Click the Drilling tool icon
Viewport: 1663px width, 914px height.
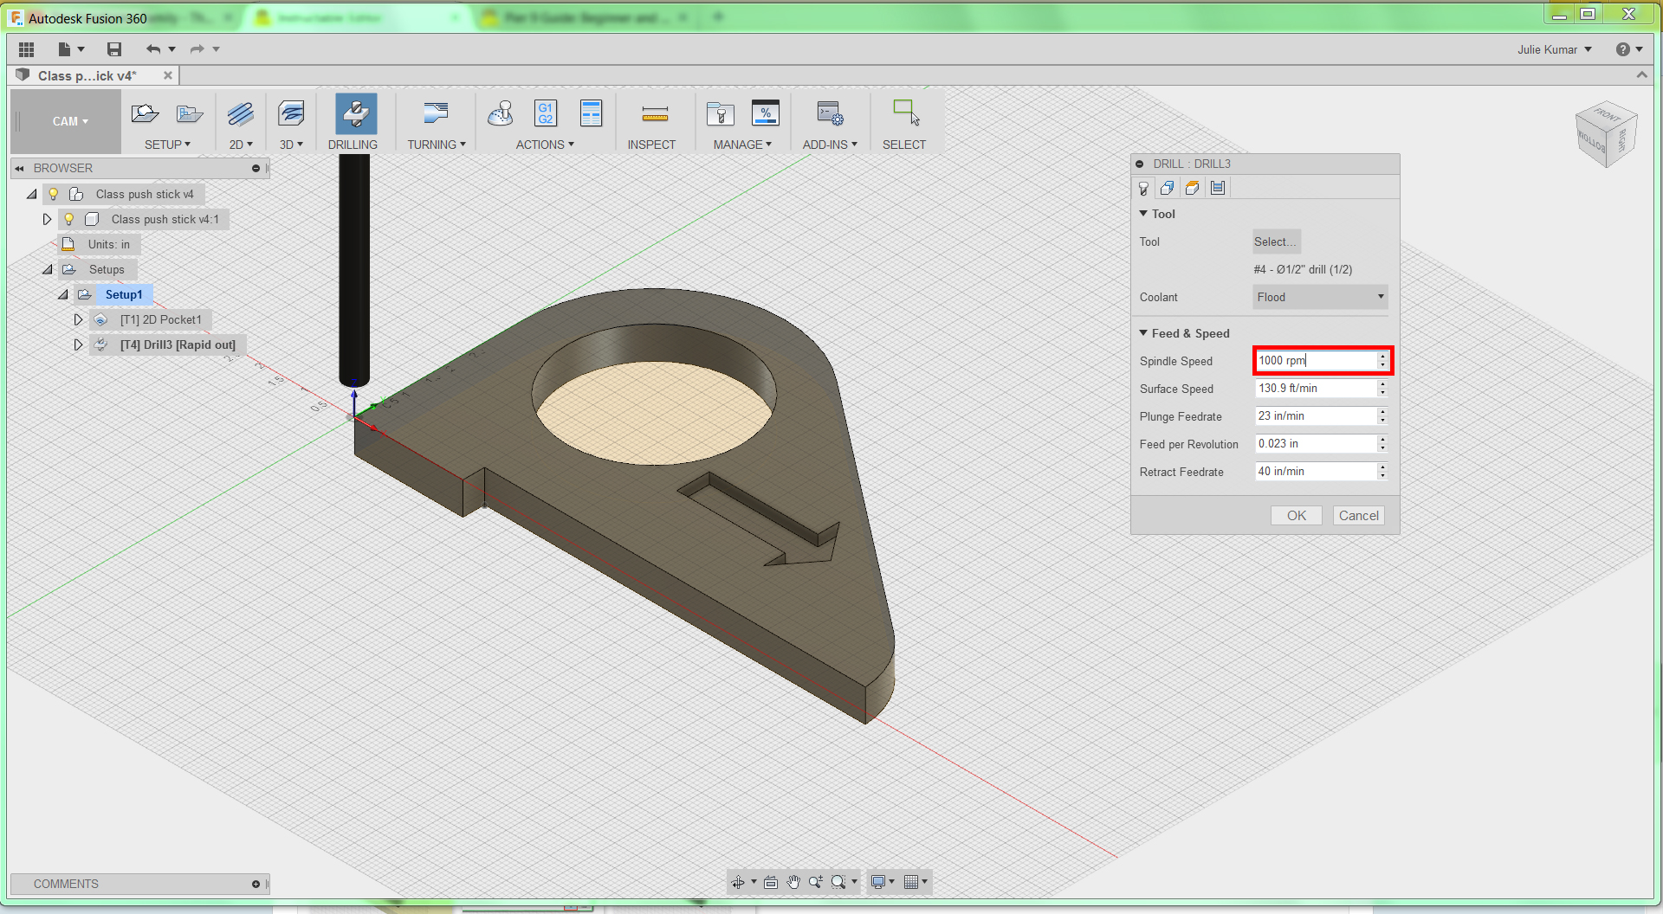[x=355, y=114]
